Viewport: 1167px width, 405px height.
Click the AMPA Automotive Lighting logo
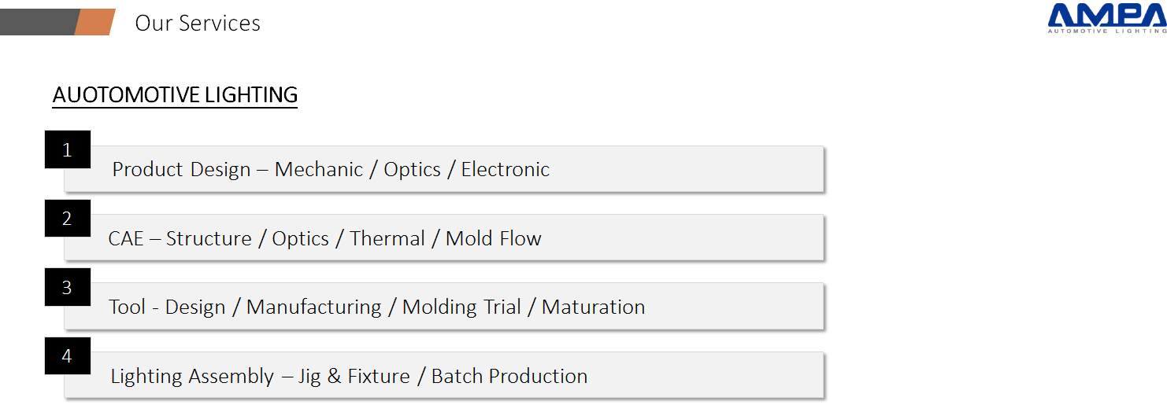[1107, 18]
